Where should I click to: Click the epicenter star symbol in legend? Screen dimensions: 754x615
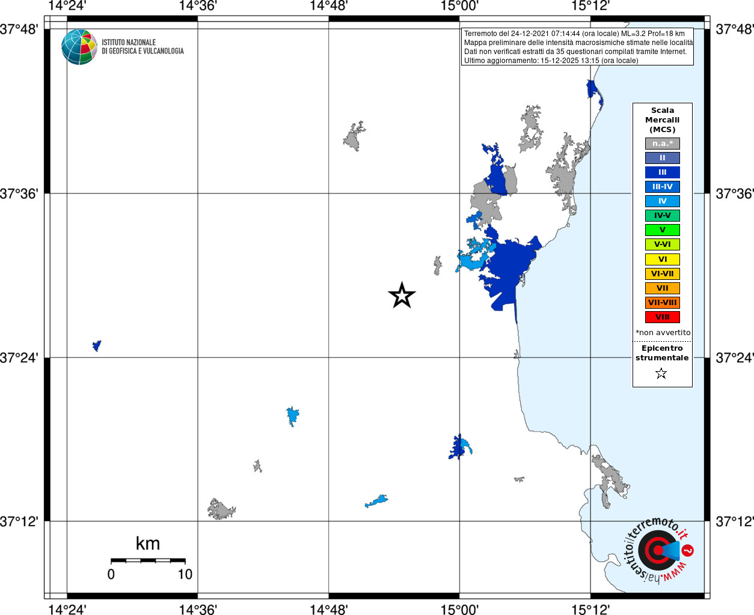coord(661,374)
